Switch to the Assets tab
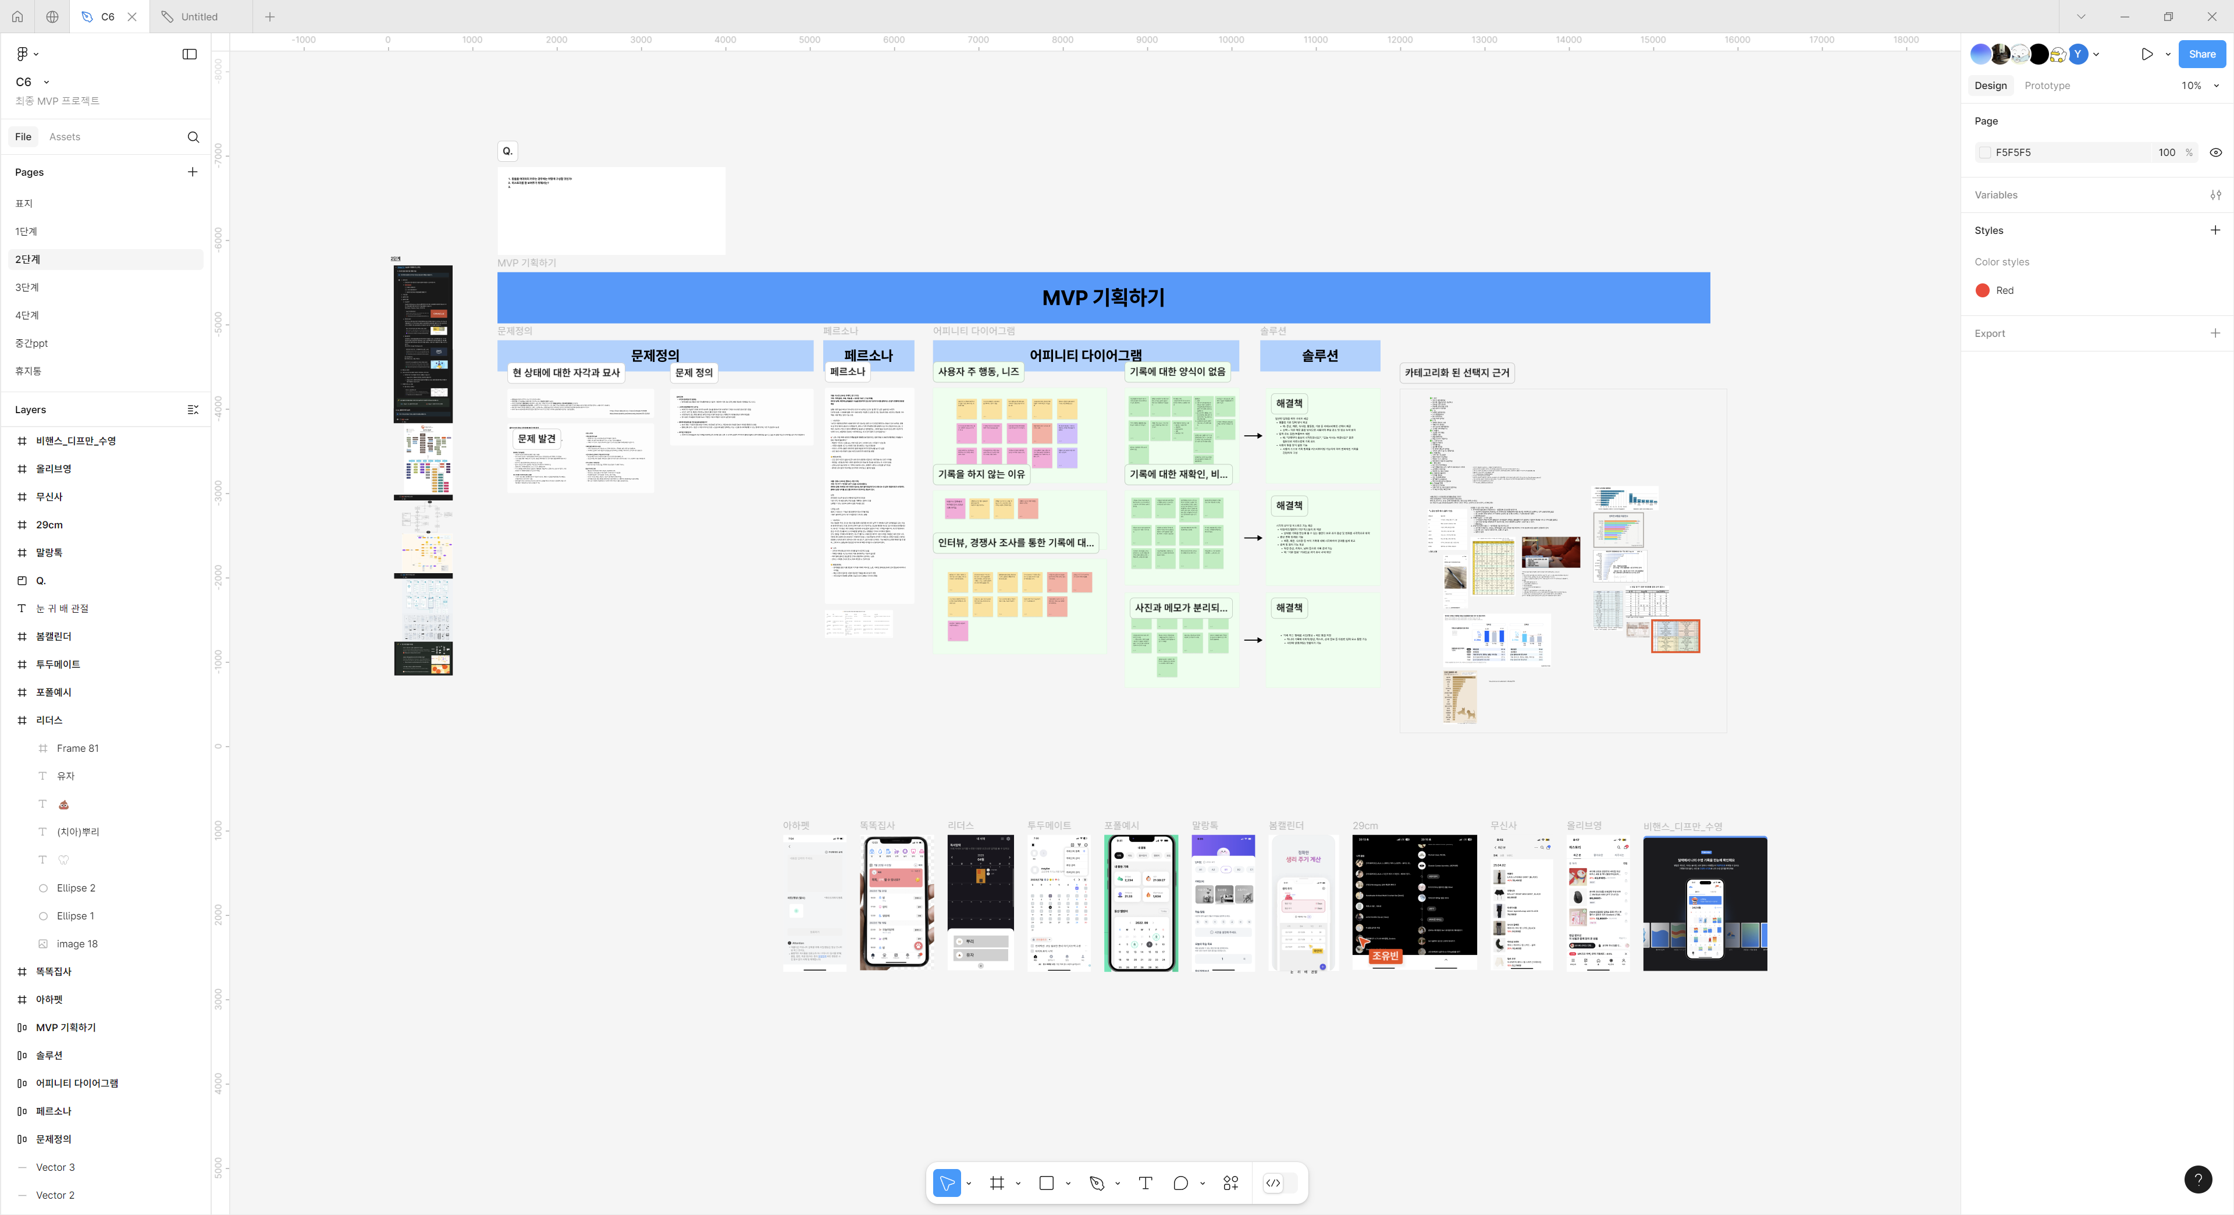 (x=64, y=137)
